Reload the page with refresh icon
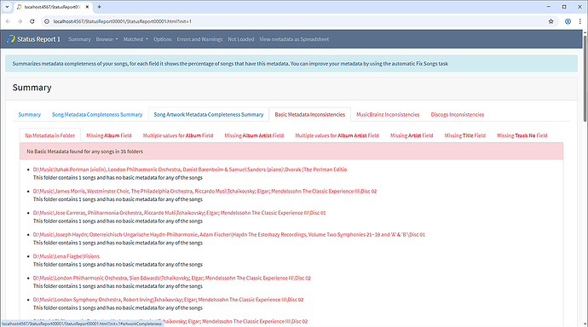Image resolution: width=588 pixels, height=327 pixels. pos(32,21)
